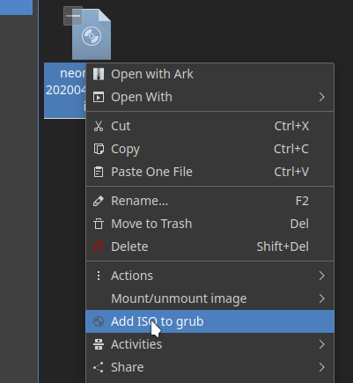Click the Del shortcut label beside Move to Trash
This screenshot has height=383, width=353.
click(299, 224)
